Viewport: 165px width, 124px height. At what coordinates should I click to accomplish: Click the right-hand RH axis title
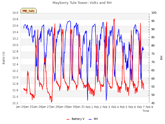click(161, 58)
